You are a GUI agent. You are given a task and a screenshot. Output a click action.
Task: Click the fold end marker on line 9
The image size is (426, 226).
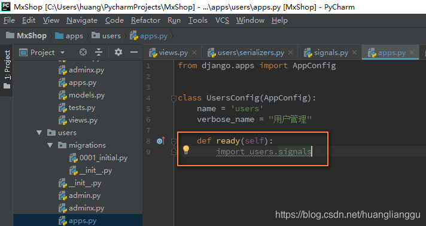click(174, 152)
